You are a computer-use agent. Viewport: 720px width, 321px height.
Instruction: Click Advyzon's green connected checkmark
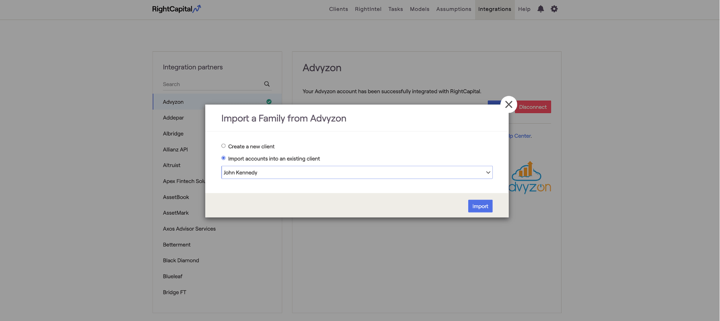pos(269,102)
